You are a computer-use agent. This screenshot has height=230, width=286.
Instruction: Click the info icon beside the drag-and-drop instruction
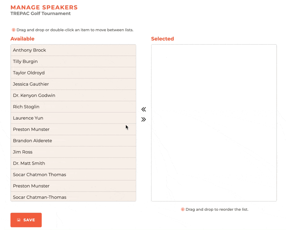14,30
